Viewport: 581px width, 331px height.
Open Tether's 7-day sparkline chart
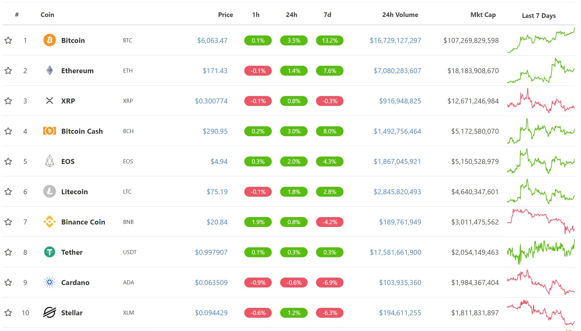[x=541, y=252]
